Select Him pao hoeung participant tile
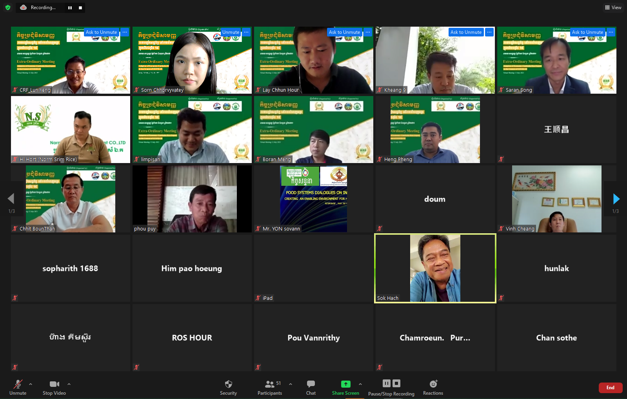627x399 pixels. [x=192, y=268]
